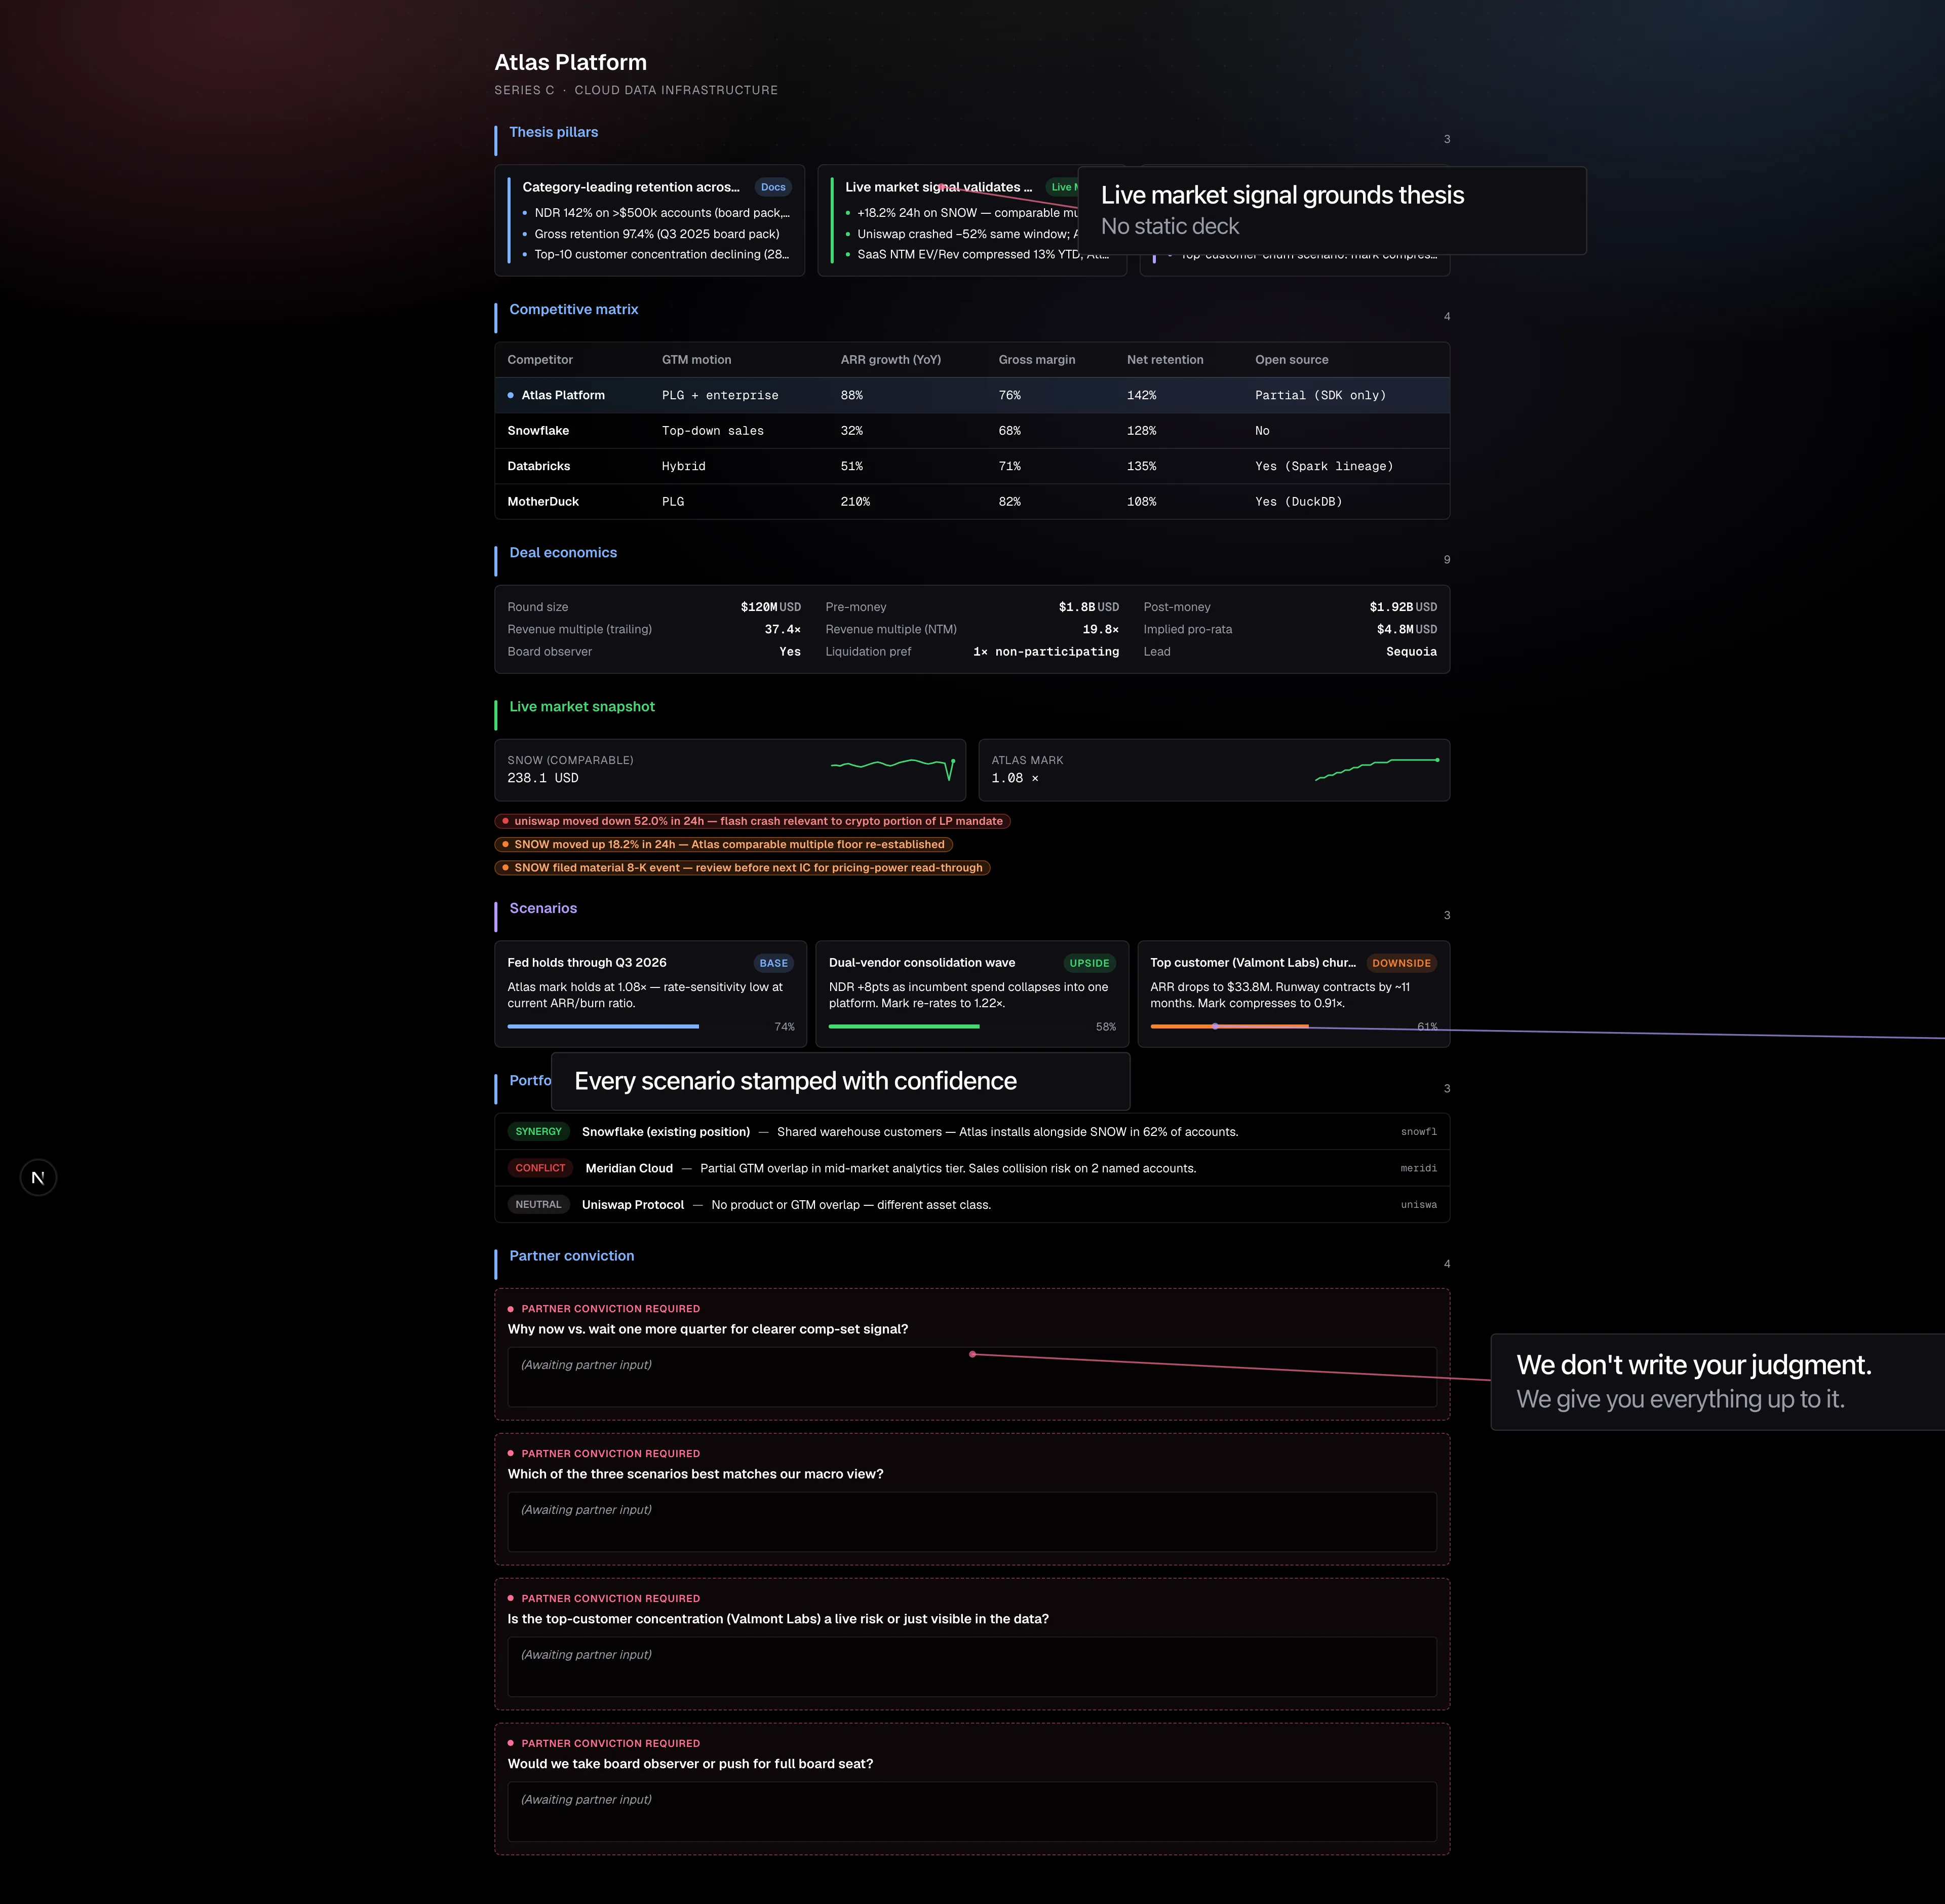Image resolution: width=1945 pixels, height=1904 pixels.
Task: Click the Net retention column header
Action: [1164, 360]
